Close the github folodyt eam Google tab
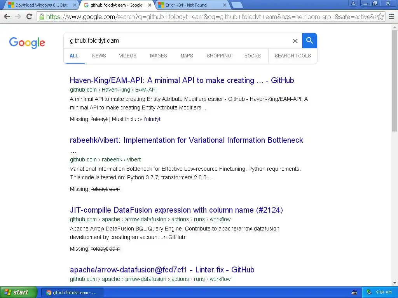The height and width of the screenshot is (298, 398). pyautogui.click(x=150, y=5)
